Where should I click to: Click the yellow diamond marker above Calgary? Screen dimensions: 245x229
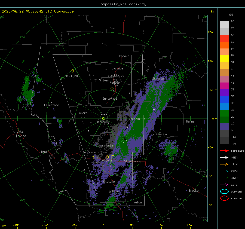click(x=108, y=157)
